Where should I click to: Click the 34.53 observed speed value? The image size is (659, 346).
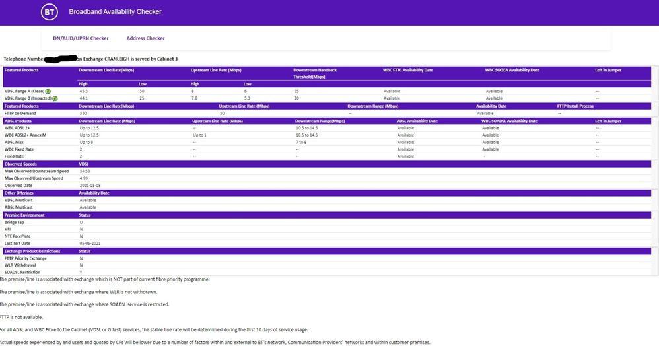click(x=85, y=172)
